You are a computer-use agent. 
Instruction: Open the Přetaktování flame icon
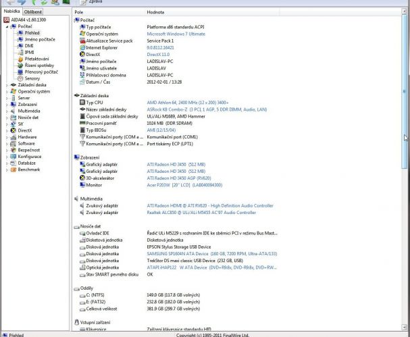[20, 59]
